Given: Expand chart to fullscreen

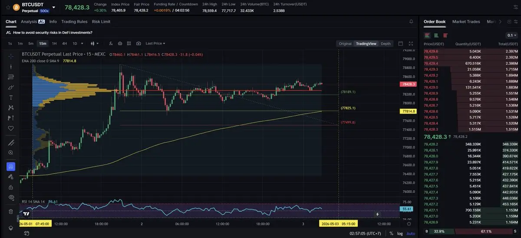Looking at the screenshot, I should (411, 43).
